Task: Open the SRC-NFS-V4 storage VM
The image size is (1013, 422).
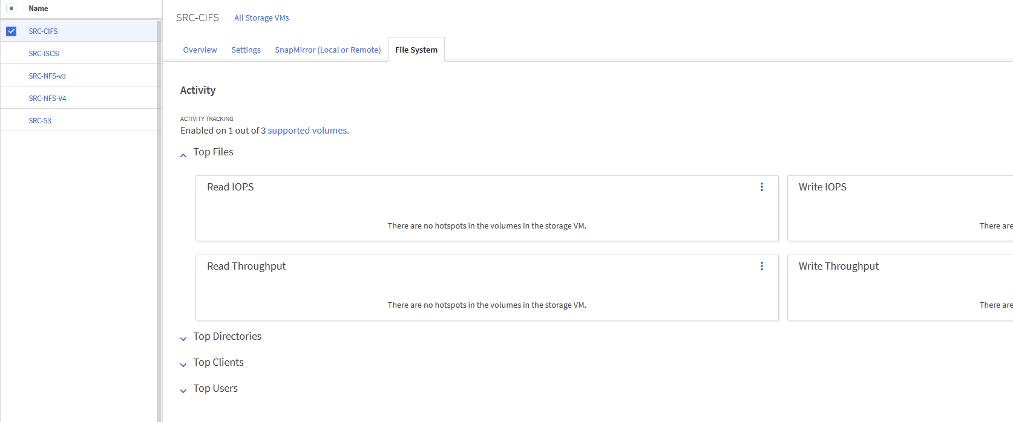Action: click(x=47, y=99)
